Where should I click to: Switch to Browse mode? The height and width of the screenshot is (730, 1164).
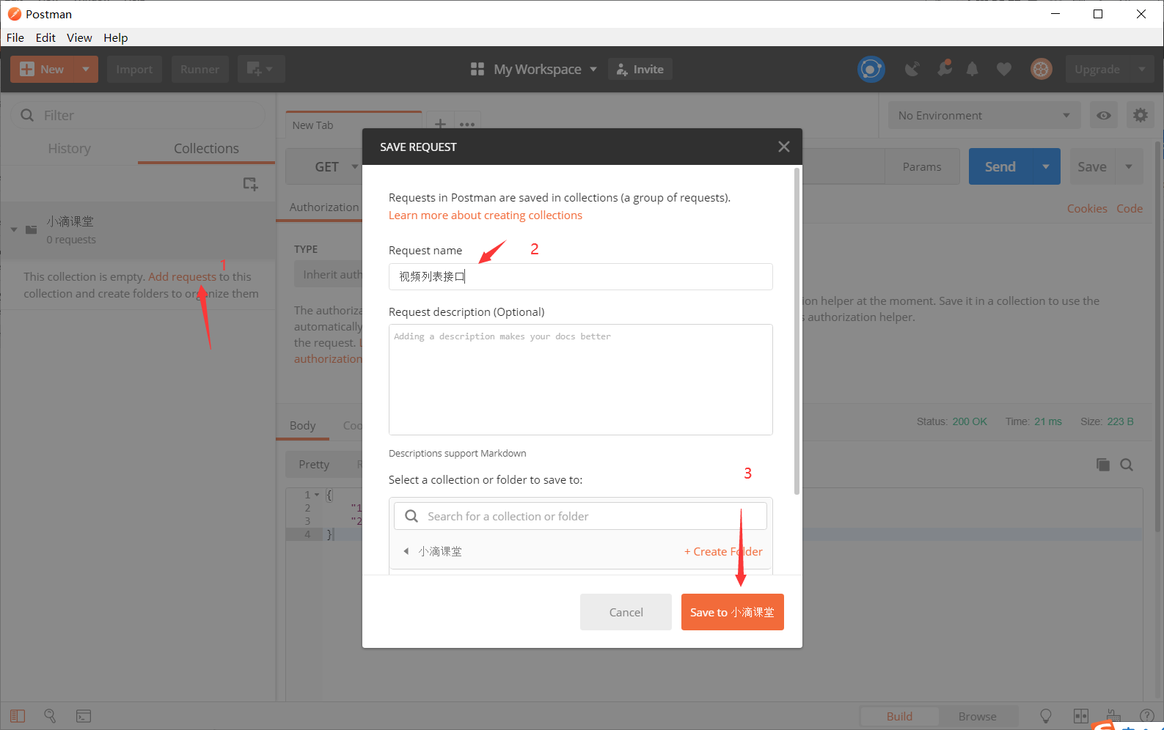(x=978, y=716)
